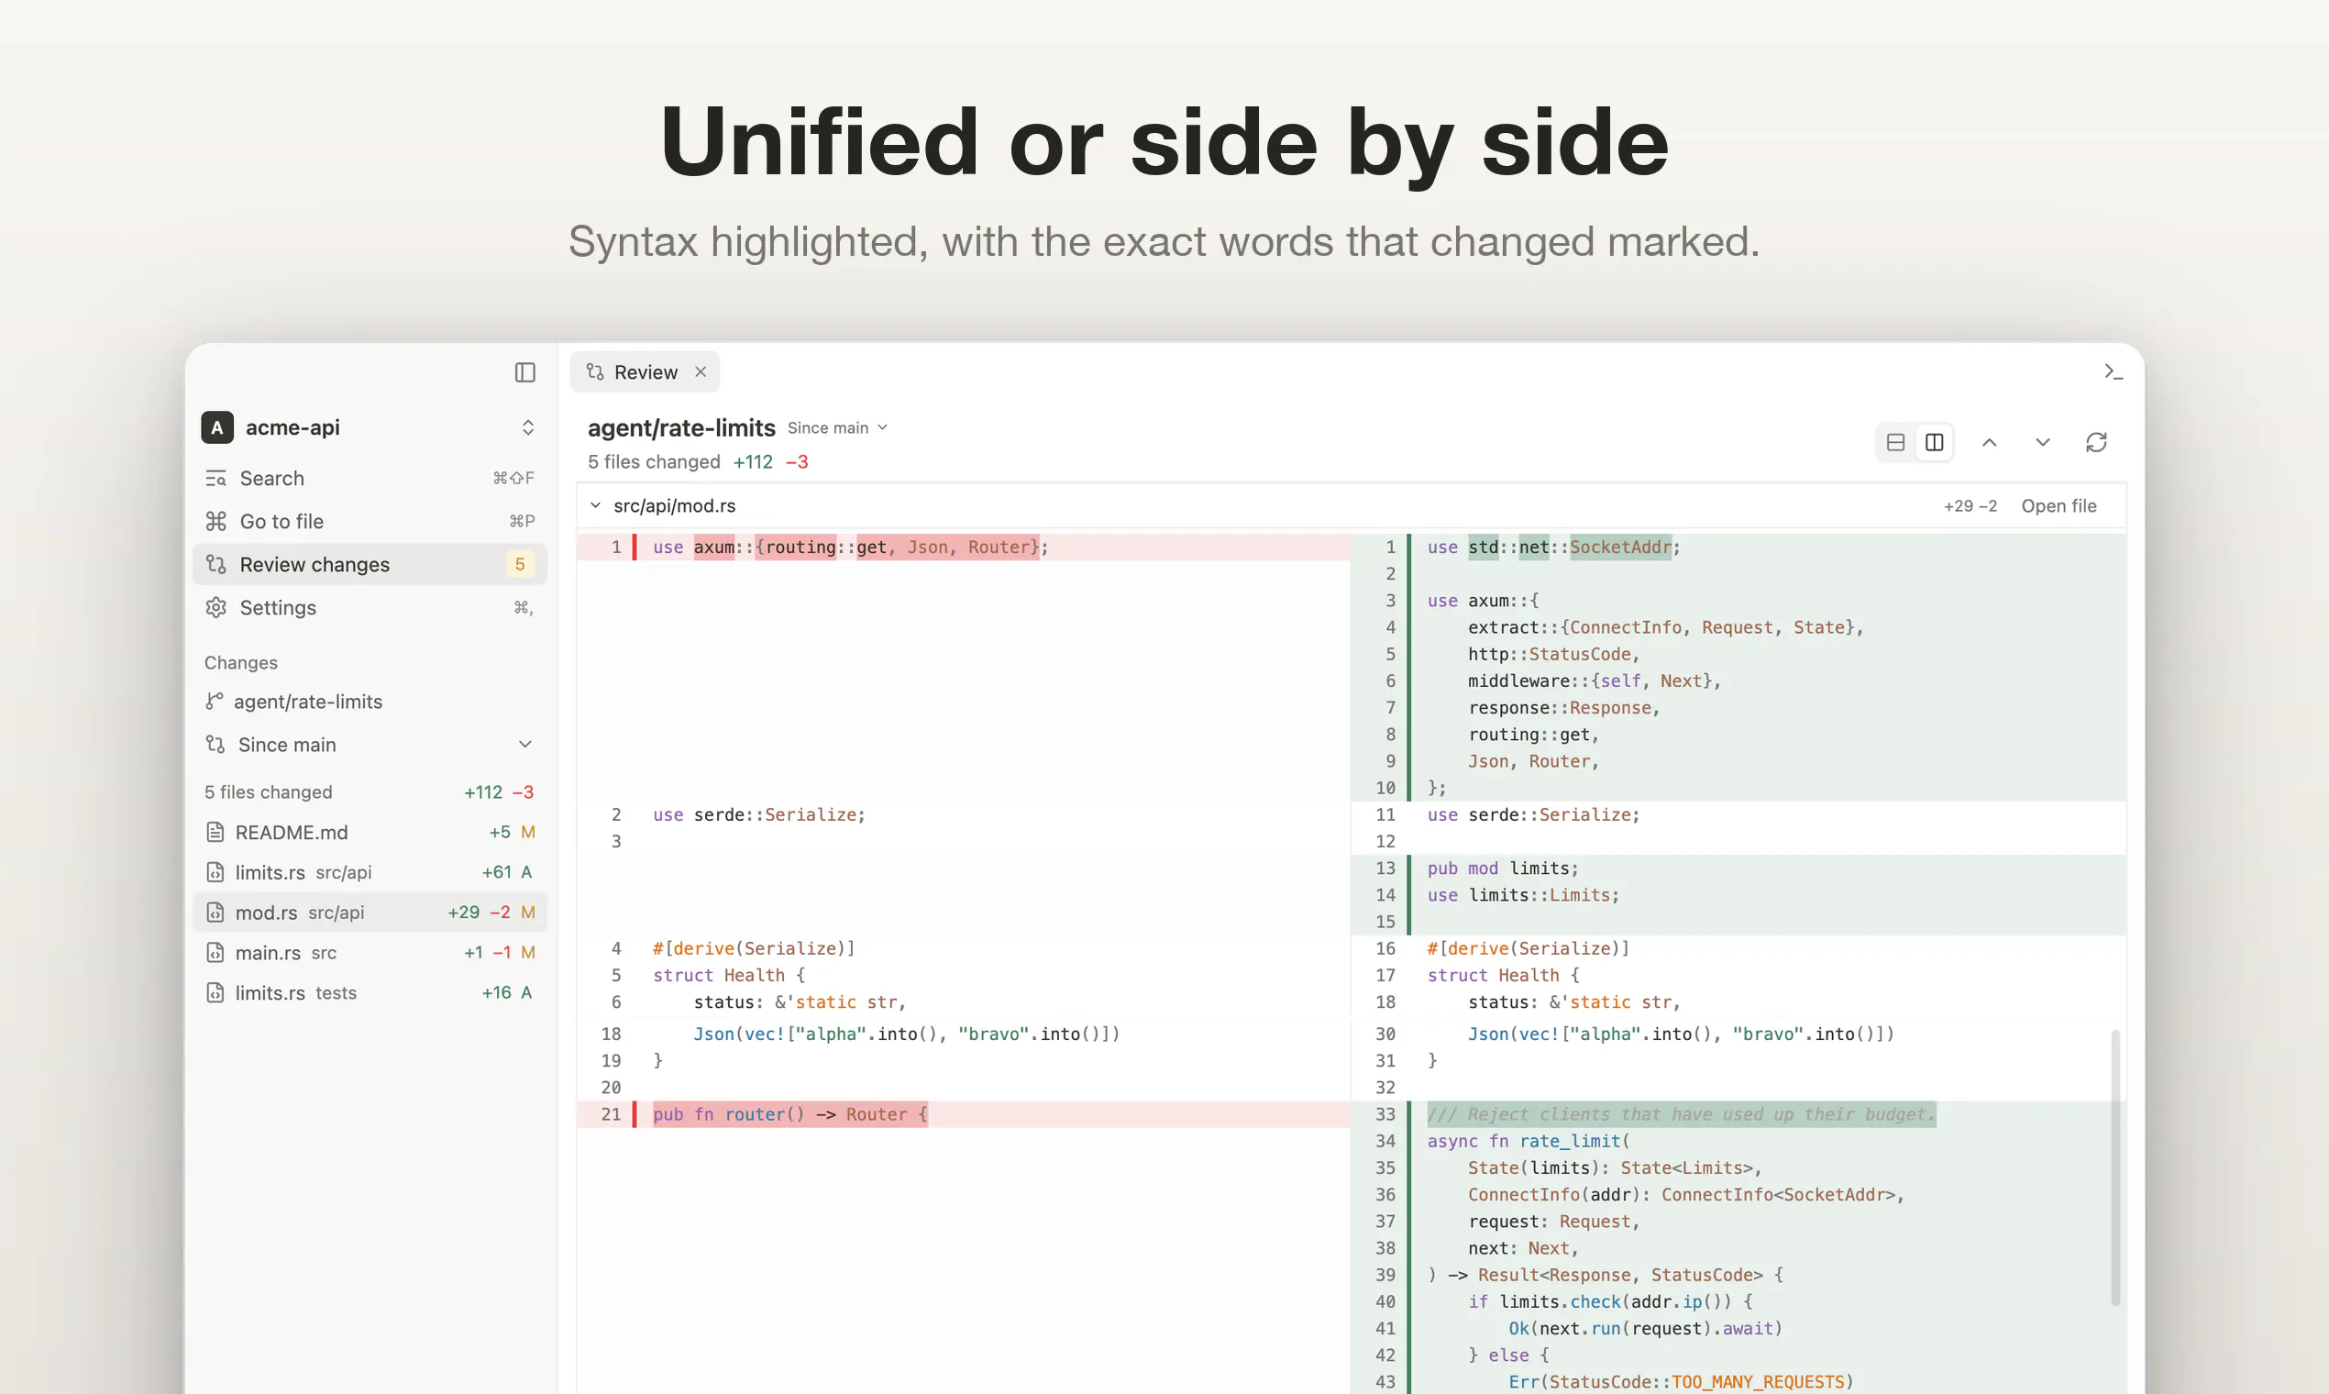The image size is (2329, 1394).
Task: Click the diff vertical scrollbar
Action: (x=2114, y=1167)
